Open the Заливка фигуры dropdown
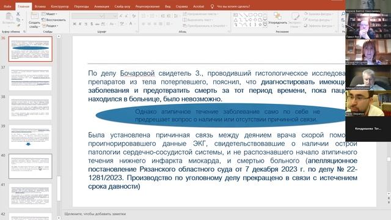Screen dimensions: 391x220 (x=319, y=14)
